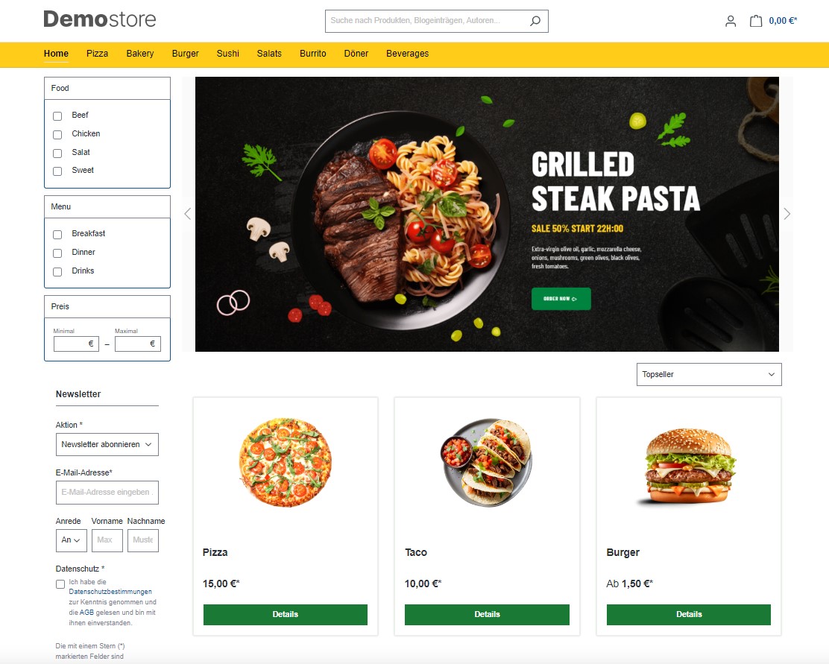Open the Anrede salutation dropdown
829x664 pixels.
pyautogui.click(x=72, y=540)
